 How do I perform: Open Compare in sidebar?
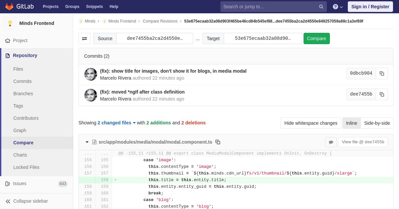[x=23, y=143]
